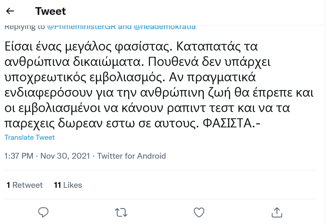Retweet this tweet using the arrows icon
The image size is (328, 224).
pyautogui.click(x=121, y=212)
